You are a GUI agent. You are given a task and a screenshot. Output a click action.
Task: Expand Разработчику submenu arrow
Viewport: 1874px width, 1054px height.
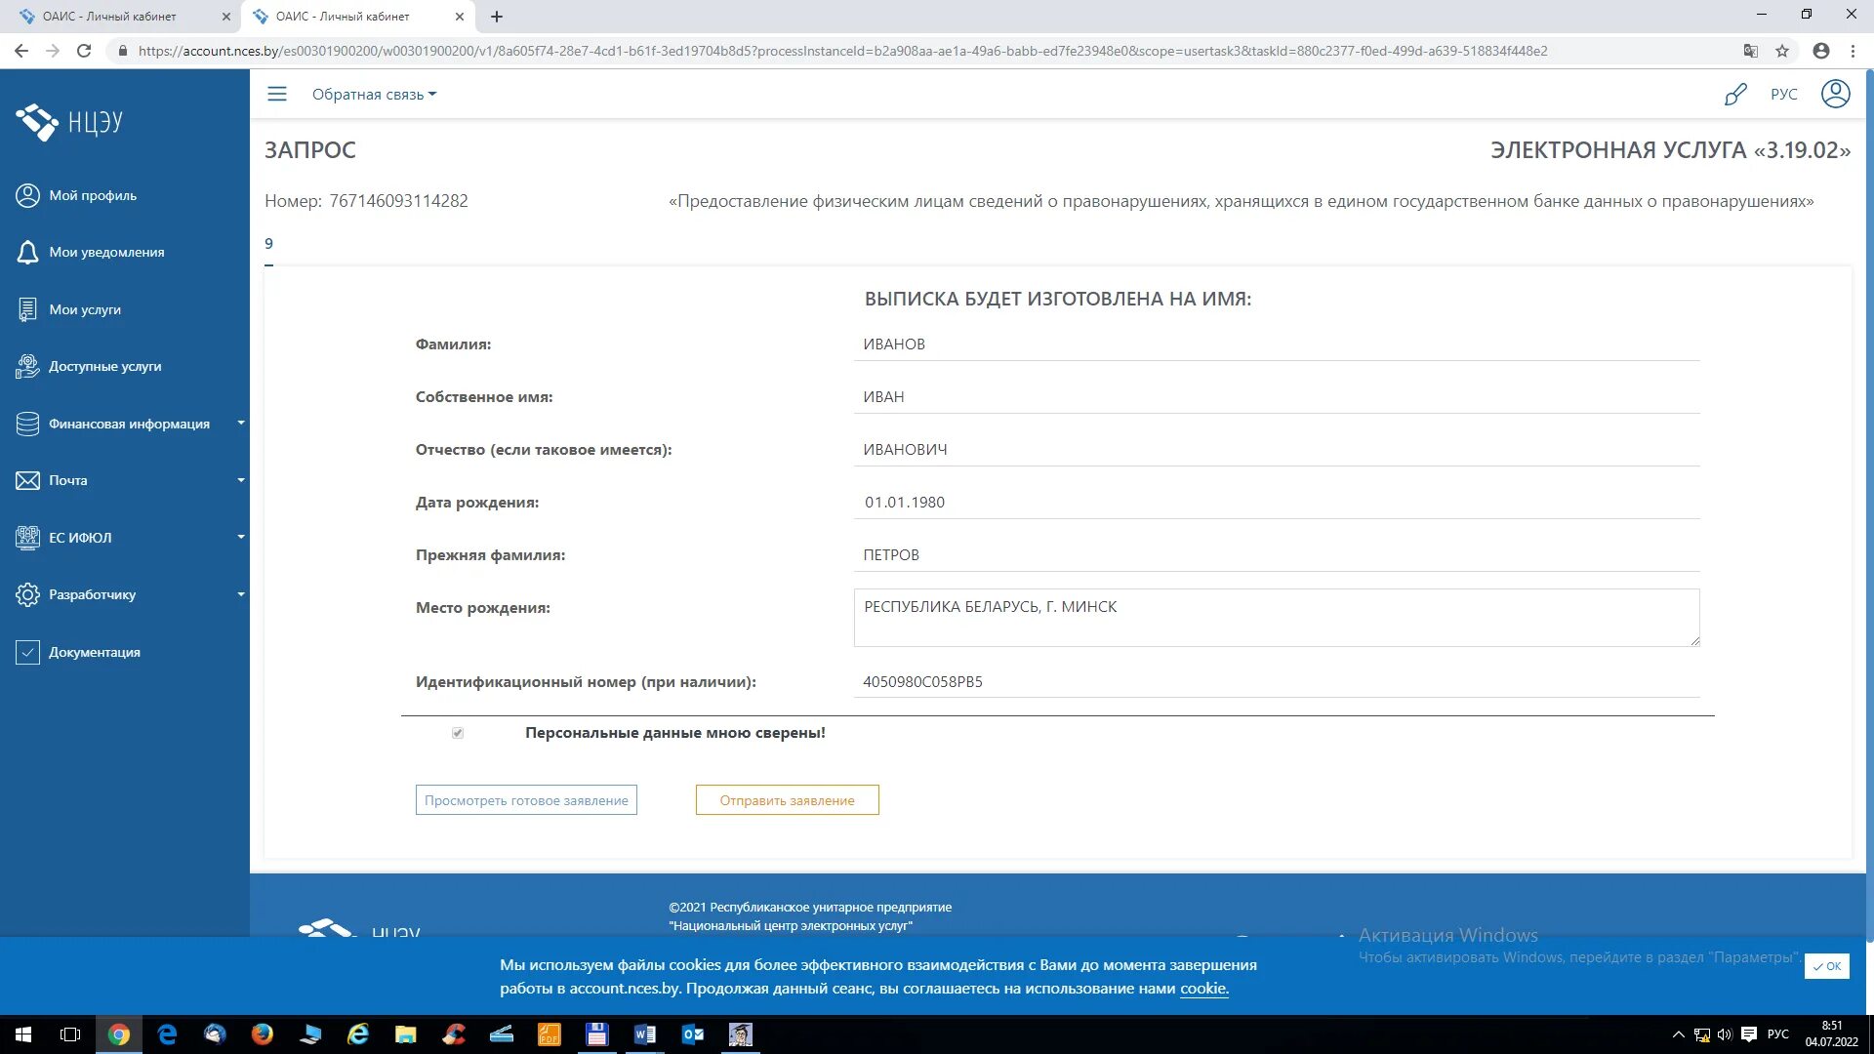click(x=240, y=594)
